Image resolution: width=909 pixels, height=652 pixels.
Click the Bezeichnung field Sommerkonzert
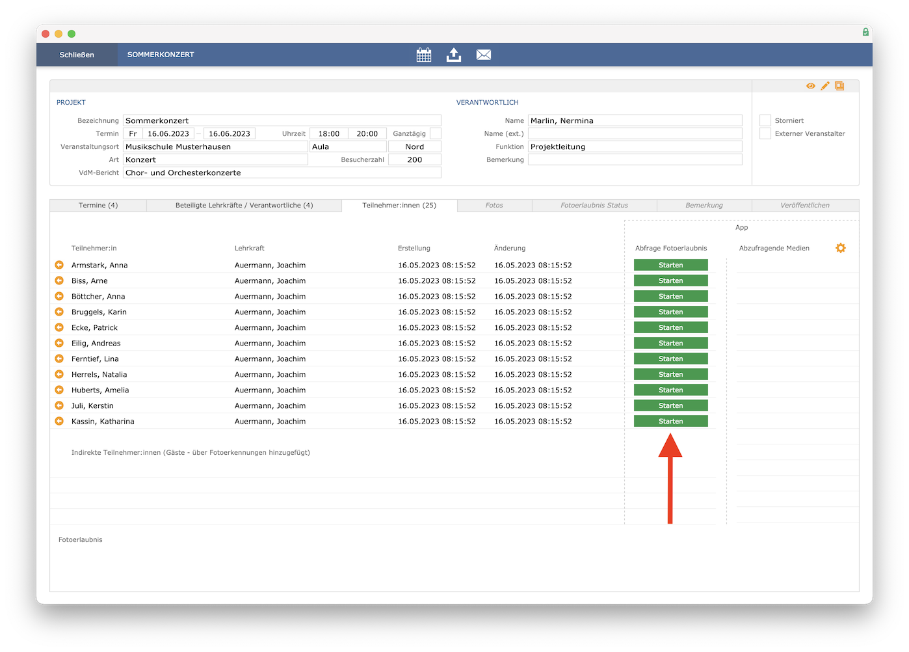(x=282, y=120)
